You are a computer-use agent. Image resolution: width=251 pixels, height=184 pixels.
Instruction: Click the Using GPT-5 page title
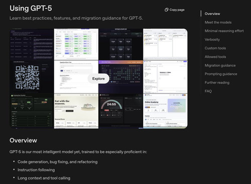tap(31, 8)
